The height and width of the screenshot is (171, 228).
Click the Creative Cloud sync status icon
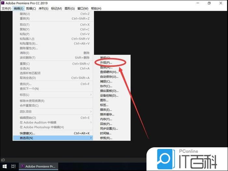(x=3, y=160)
